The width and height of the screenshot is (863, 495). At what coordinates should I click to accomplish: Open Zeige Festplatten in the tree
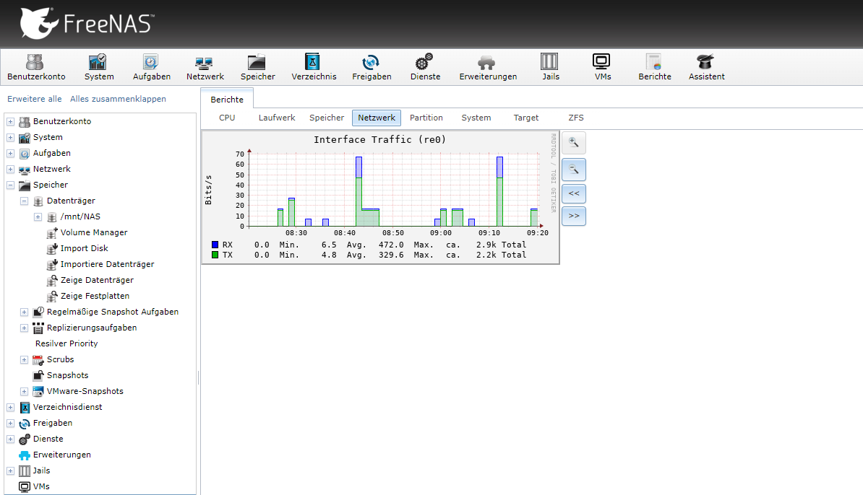pyautogui.click(x=95, y=296)
